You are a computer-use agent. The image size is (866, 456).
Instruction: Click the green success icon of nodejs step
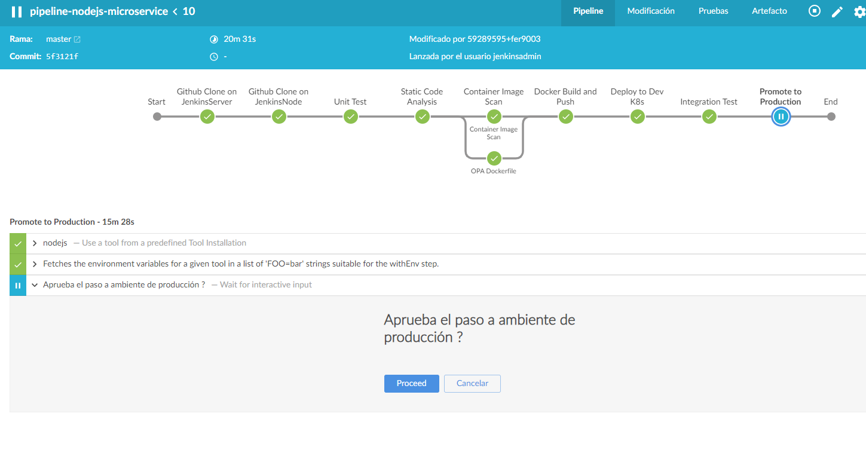(18, 243)
